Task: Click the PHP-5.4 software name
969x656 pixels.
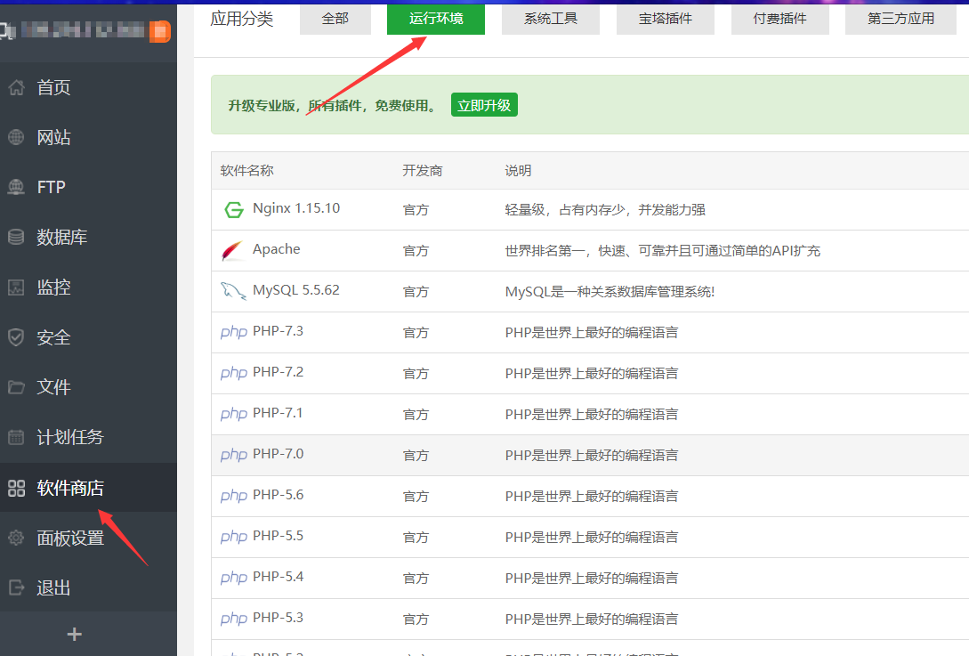Action: pyautogui.click(x=279, y=576)
